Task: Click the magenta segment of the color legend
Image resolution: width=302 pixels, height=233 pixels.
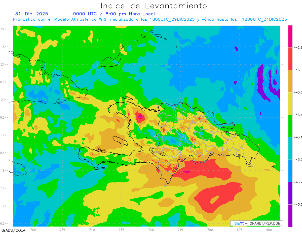Action: (290, 36)
